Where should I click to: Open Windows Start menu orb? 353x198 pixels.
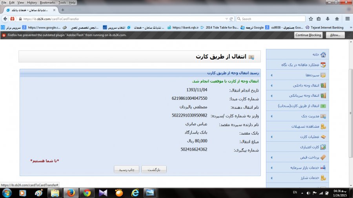coord(7,193)
